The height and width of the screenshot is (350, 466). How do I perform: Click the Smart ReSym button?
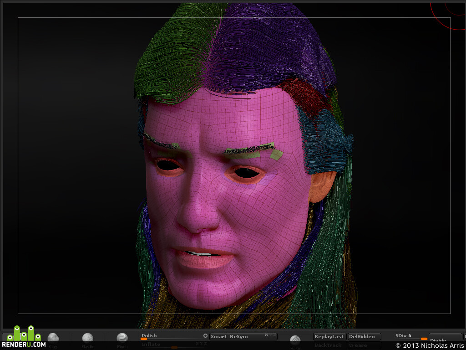coord(243,337)
